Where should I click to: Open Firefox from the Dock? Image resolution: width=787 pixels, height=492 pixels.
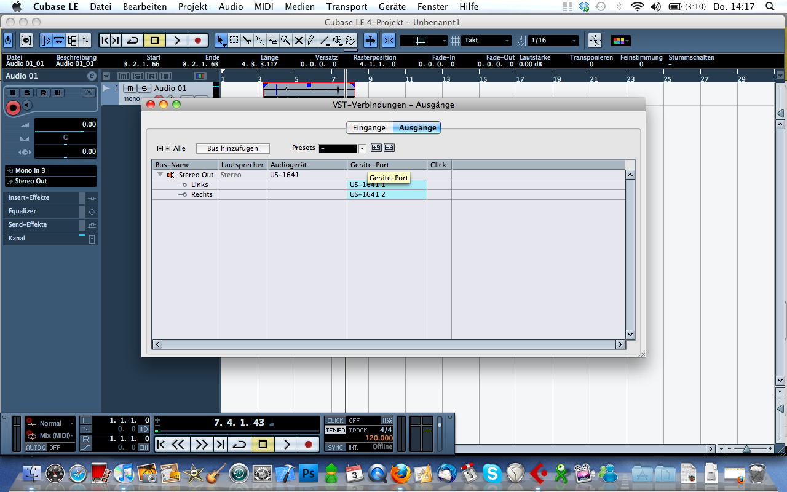(400, 474)
